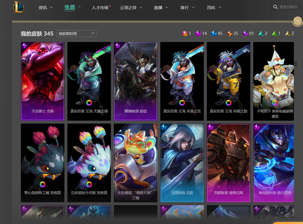This screenshot has width=303, height=224.
Task: Open the 直播 menu item
Action: (158, 8)
